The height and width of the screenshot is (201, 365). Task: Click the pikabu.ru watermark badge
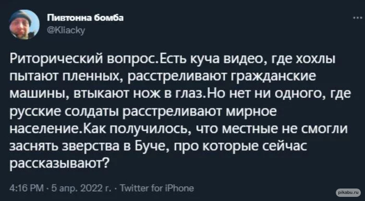pos(348,192)
